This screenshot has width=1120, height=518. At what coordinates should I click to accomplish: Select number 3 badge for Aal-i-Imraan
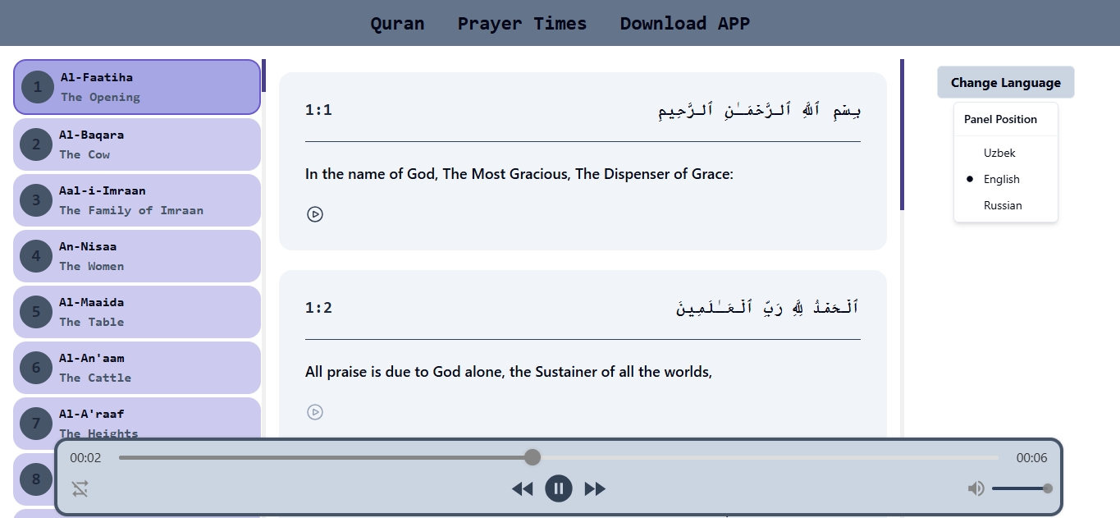[x=36, y=200]
